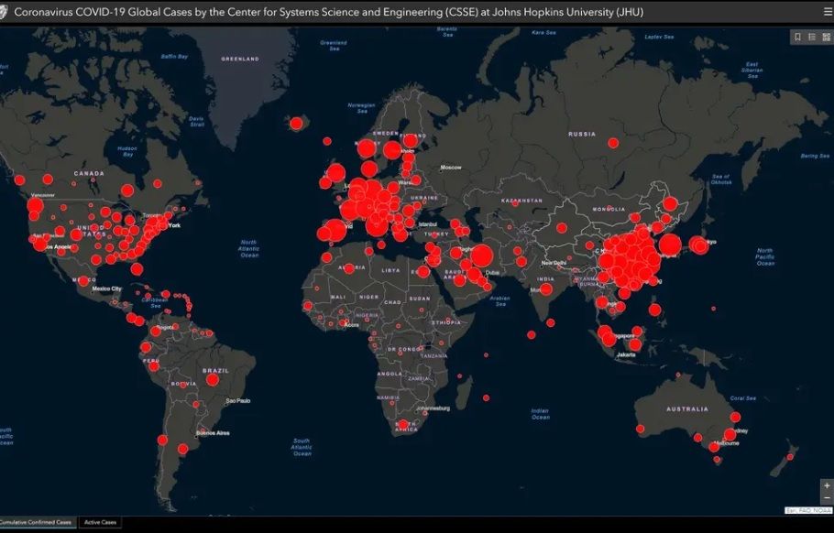Click the CANADA country label
The width and height of the screenshot is (834, 533).
tap(89, 173)
